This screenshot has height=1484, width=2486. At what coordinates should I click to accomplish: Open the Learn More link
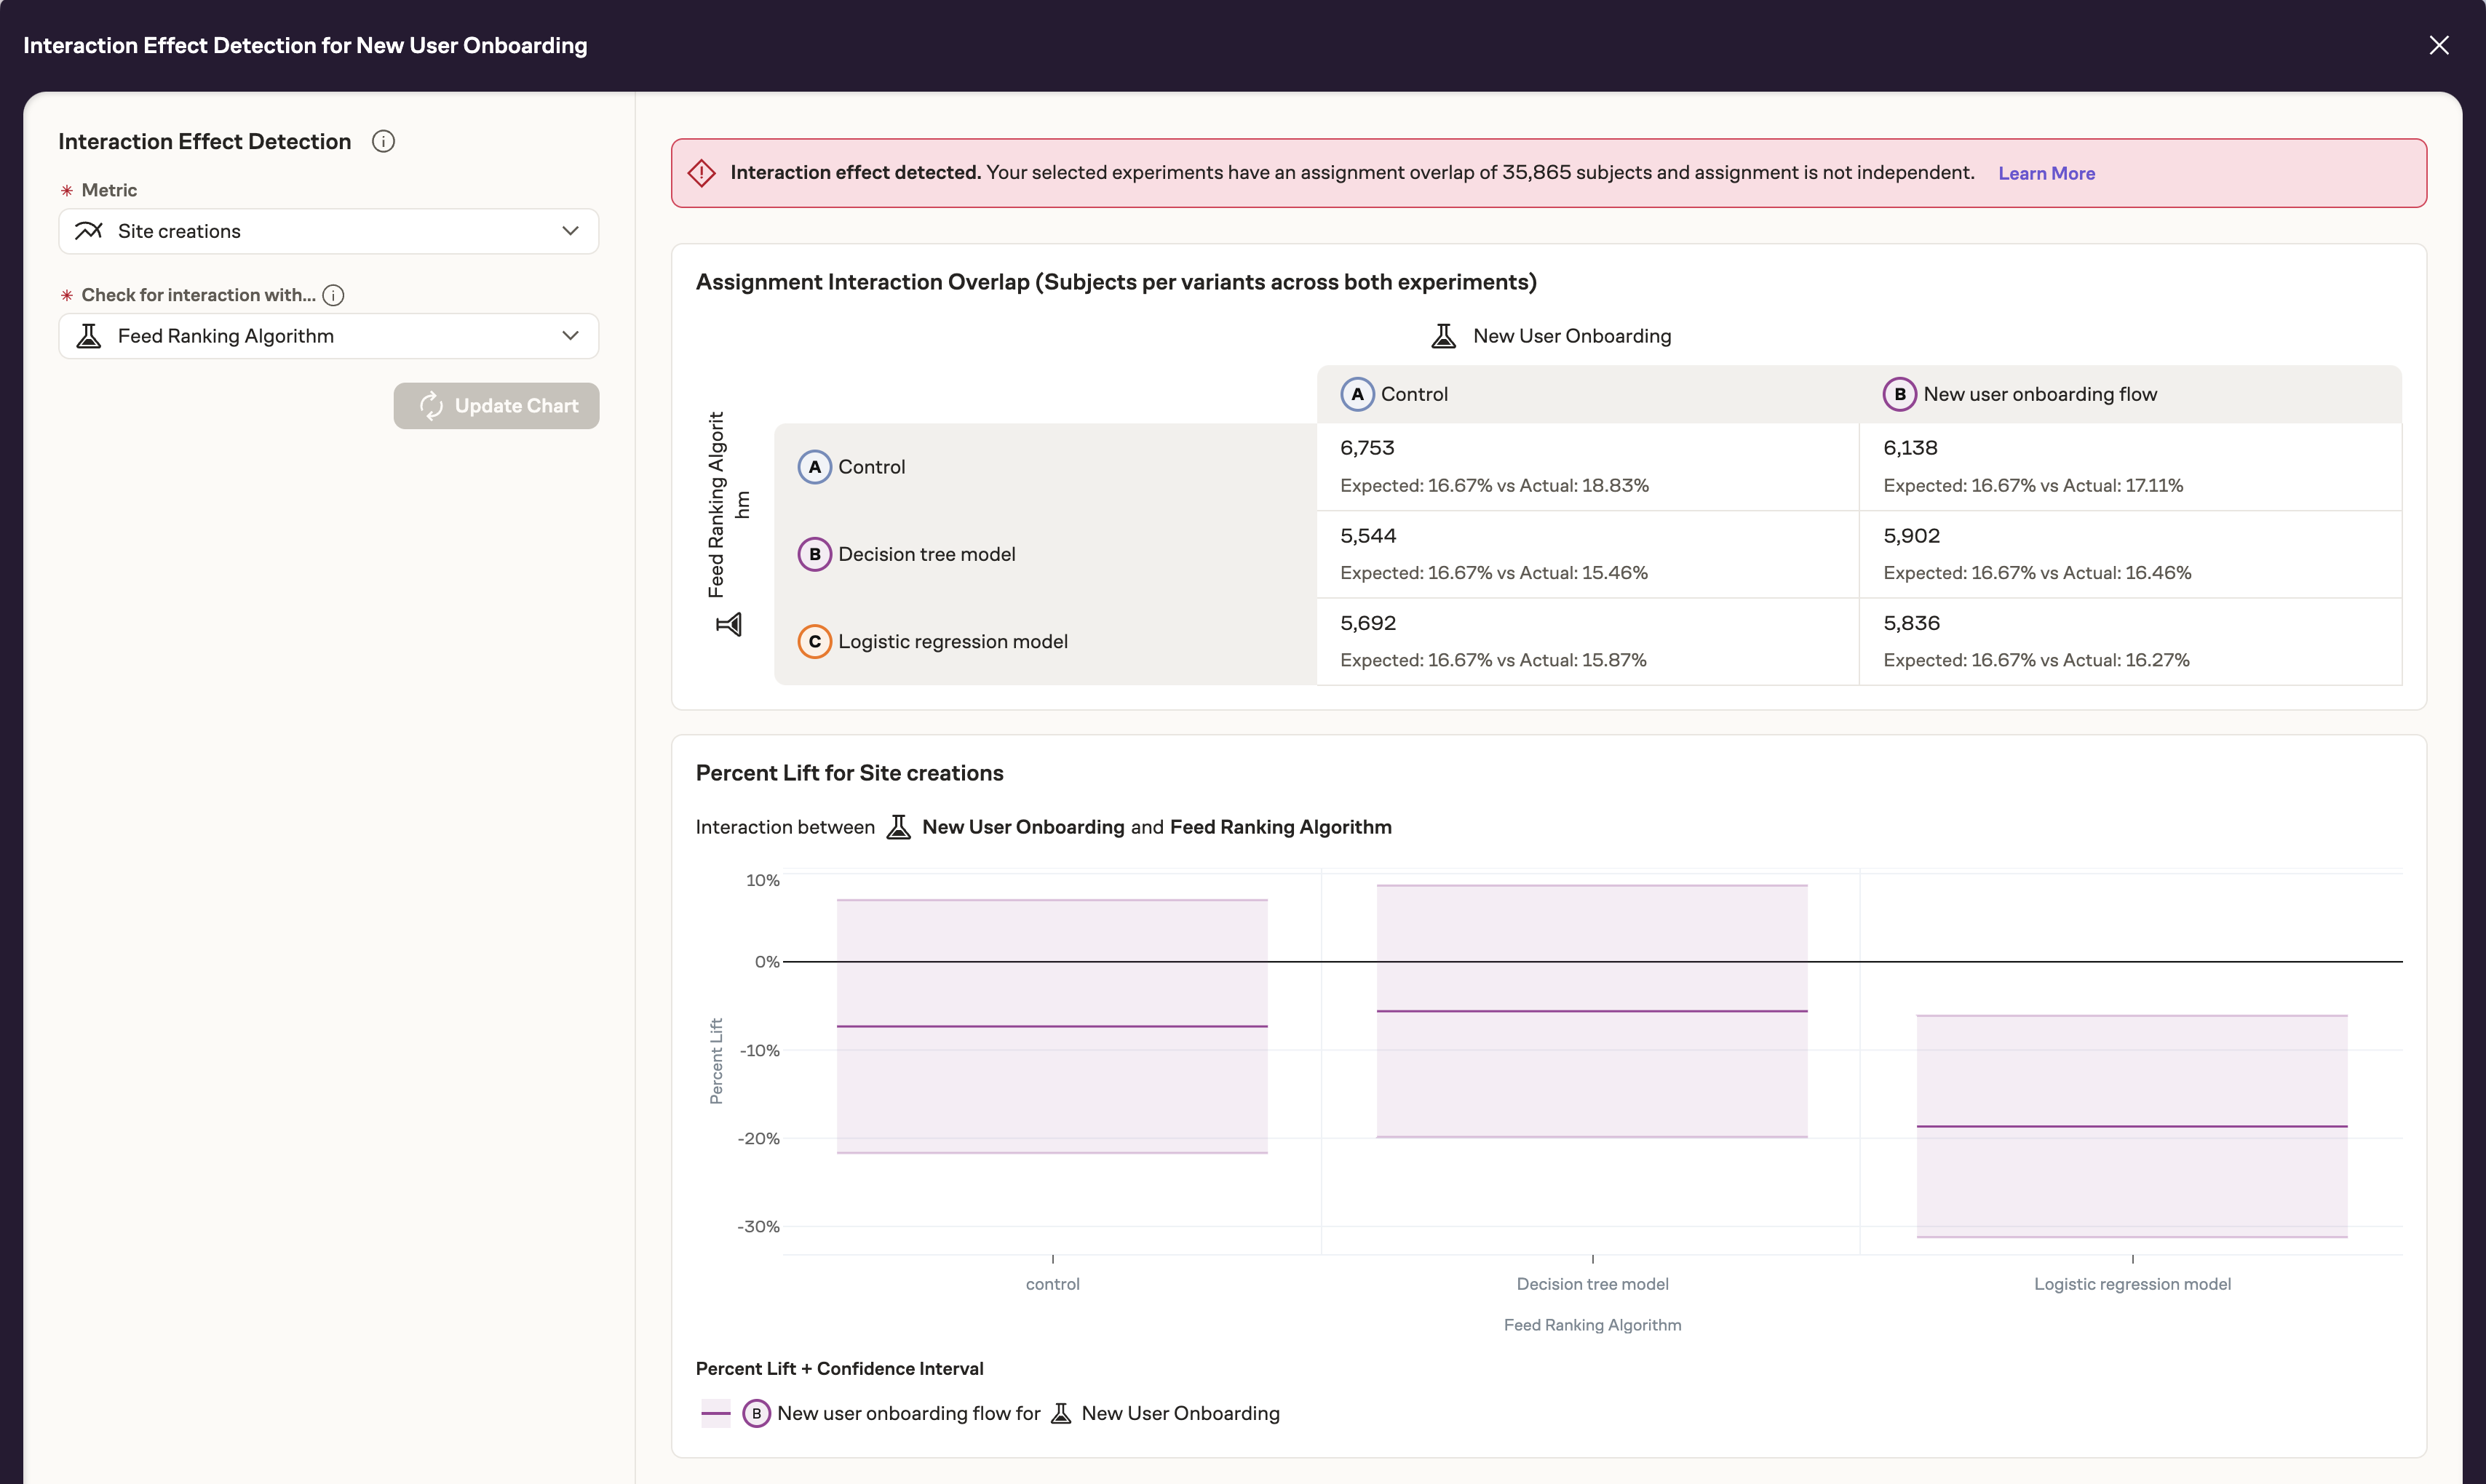pyautogui.click(x=2046, y=173)
